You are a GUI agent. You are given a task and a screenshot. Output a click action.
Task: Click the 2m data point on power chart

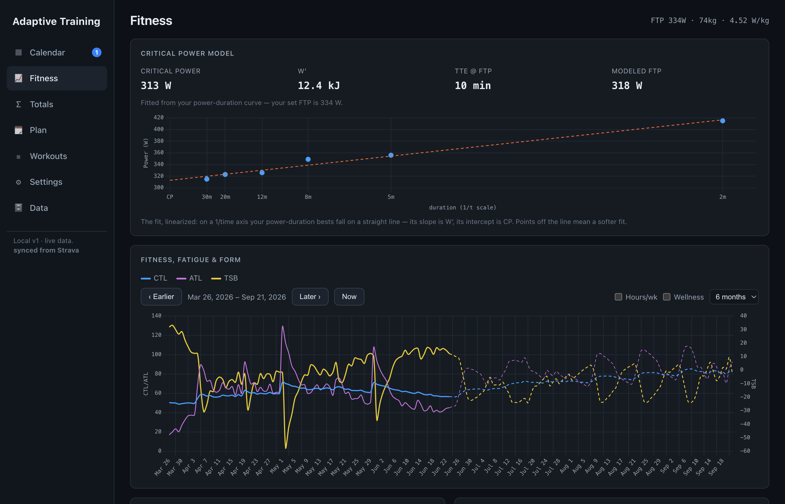722,121
